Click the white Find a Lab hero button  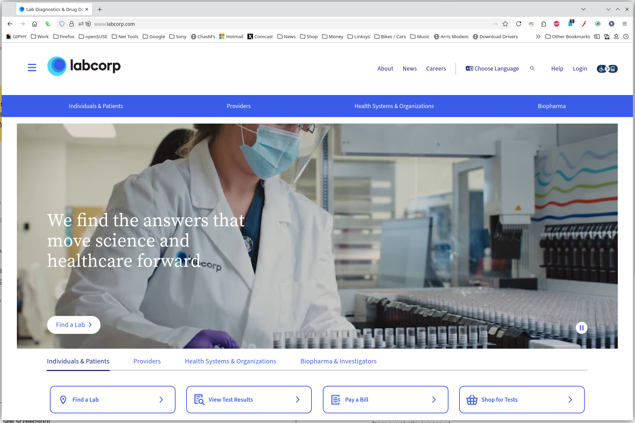coord(74,325)
